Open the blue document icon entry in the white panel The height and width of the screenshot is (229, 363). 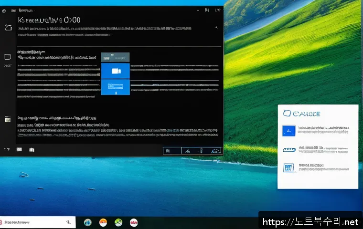coord(289,168)
